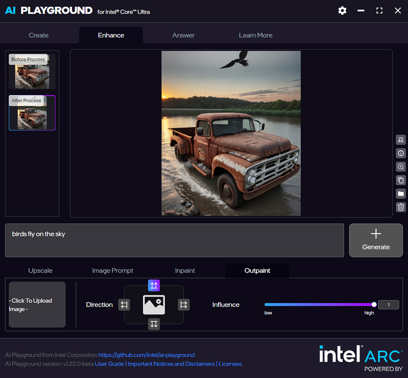Enable leftward outpaint direction

124,304
